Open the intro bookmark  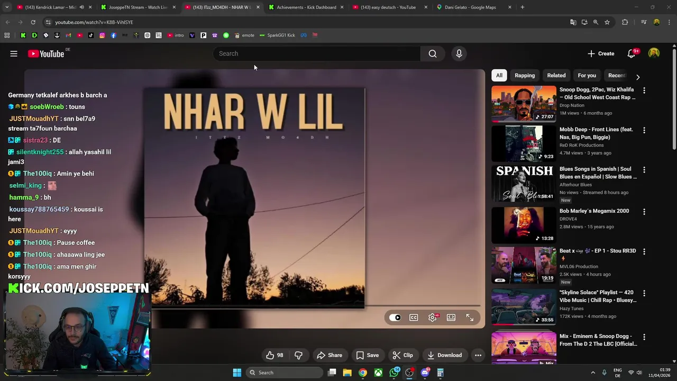click(x=175, y=35)
